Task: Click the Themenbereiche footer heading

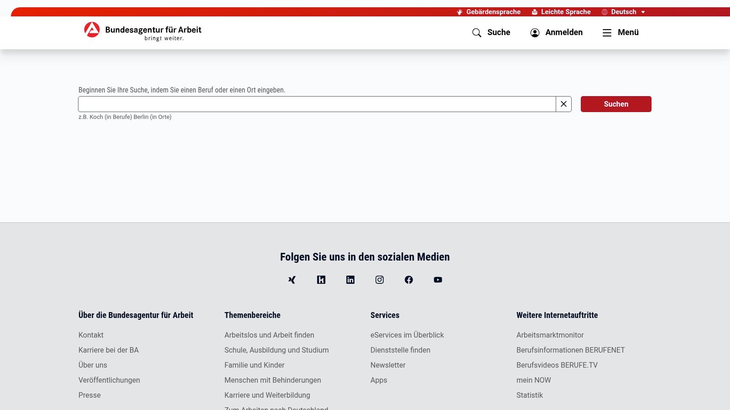Action: (252, 315)
